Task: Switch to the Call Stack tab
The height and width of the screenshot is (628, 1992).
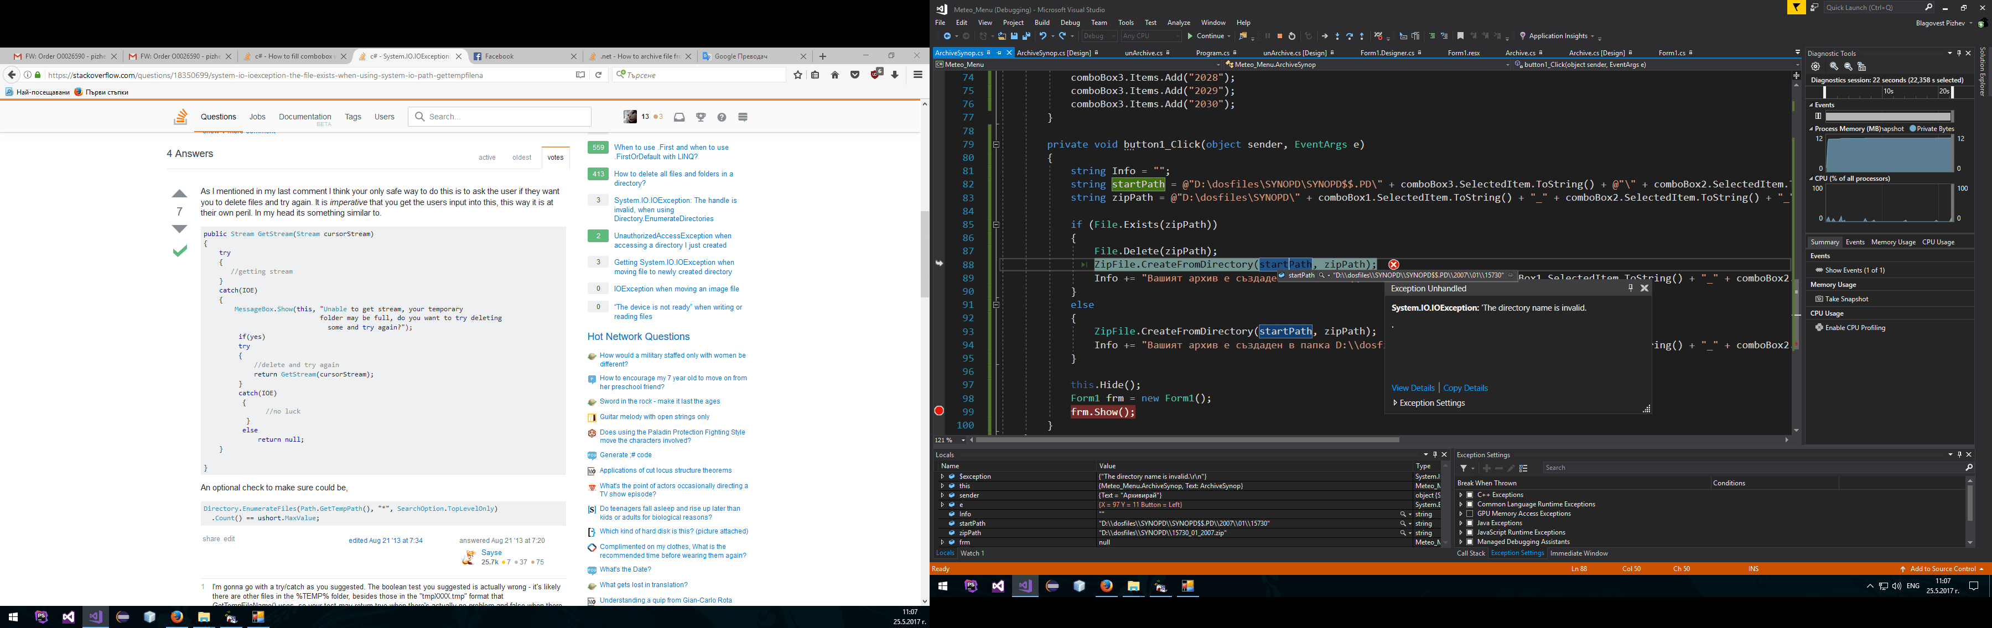Action: click(x=1470, y=553)
